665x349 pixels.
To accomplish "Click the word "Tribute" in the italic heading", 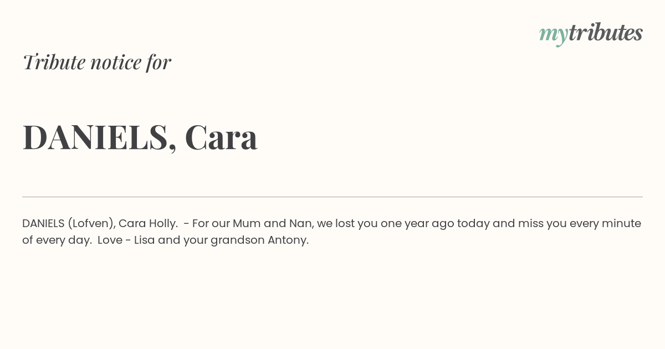I will click(x=54, y=61).
